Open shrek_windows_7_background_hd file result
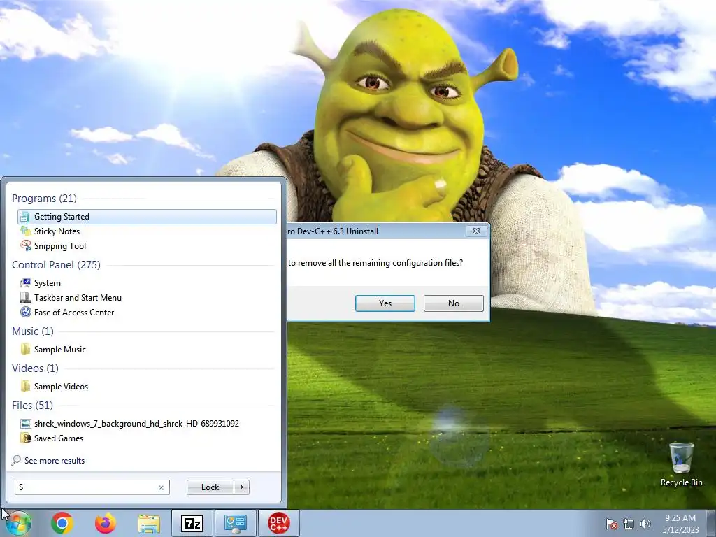The height and width of the screenshot is (537, 716). (x=136, y=424)
